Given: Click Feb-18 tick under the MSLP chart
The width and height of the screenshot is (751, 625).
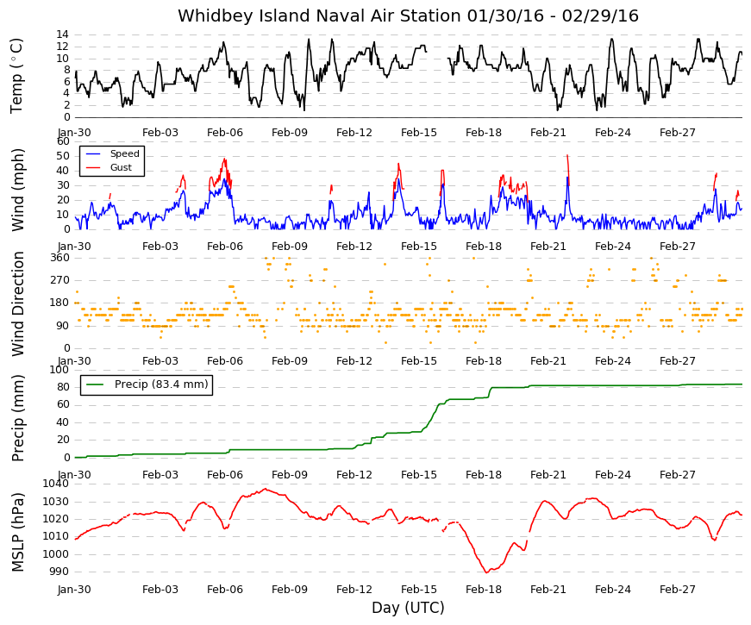Looking at the screenshot, I should click(x=483, y=590).
